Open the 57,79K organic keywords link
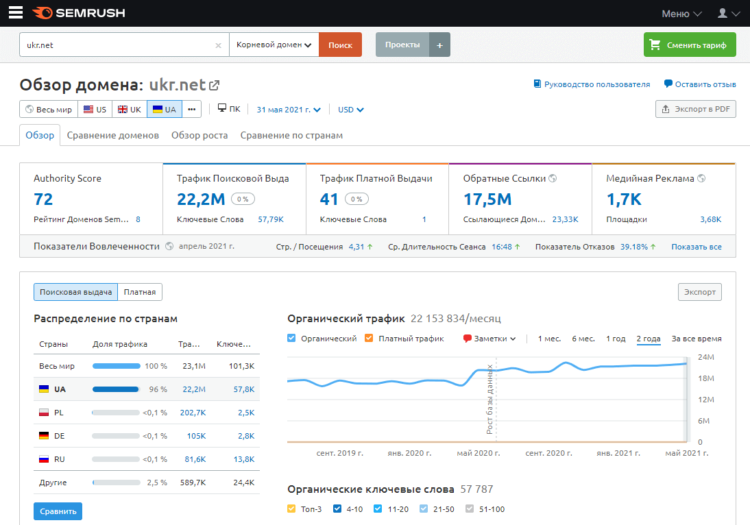 [x=271, y=219]
